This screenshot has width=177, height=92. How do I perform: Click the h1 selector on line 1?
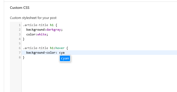(52, 25)
